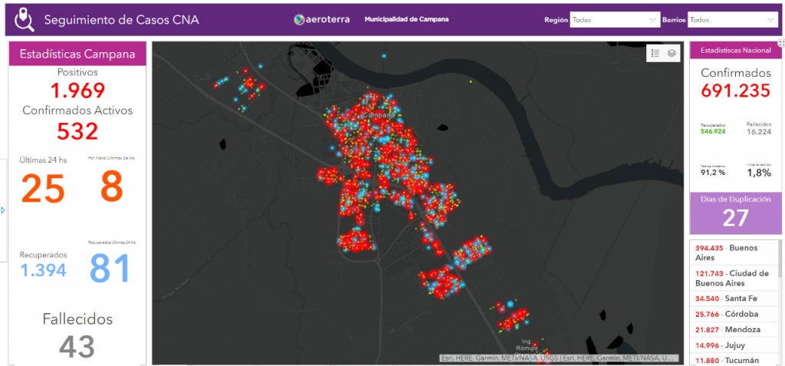The width and height of the screenshot is (785, 366).
Task: Select the Estadísticas Nacional tab header
Action: point(734,51)
